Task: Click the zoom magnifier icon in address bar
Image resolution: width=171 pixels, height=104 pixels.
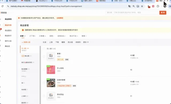Action: (x=134, y=6)
